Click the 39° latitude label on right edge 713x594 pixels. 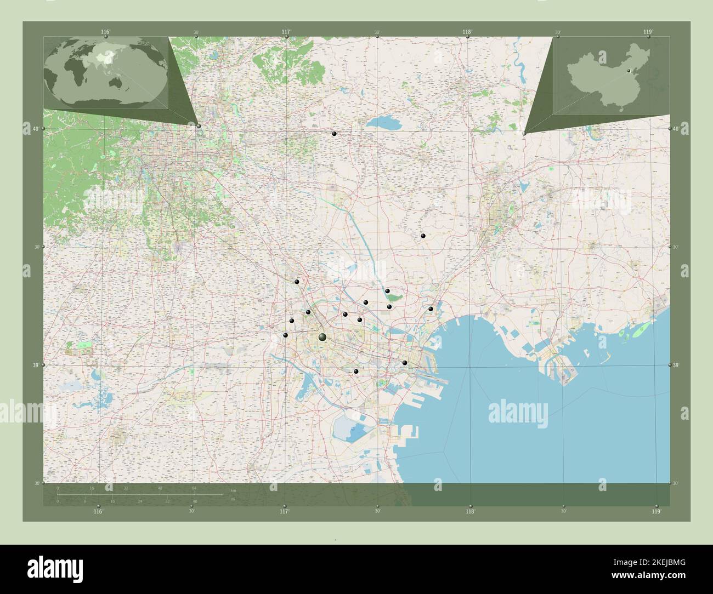click(677, 365)
